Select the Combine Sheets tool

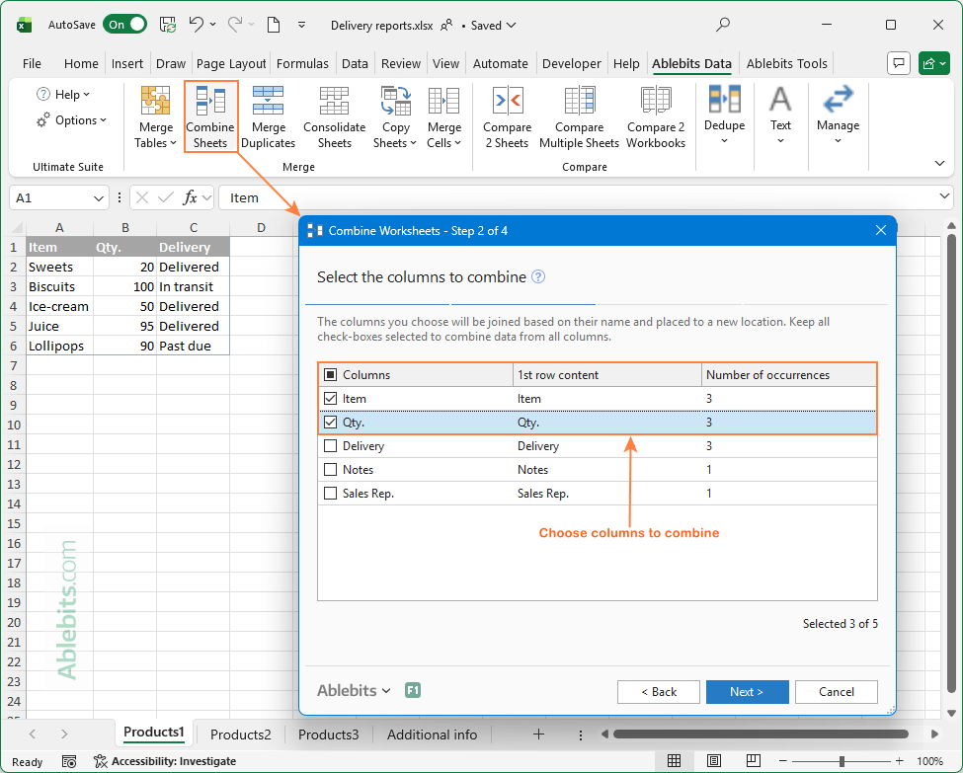(x=210, y=116)
